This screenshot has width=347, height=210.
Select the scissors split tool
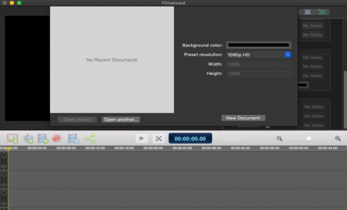159,139
